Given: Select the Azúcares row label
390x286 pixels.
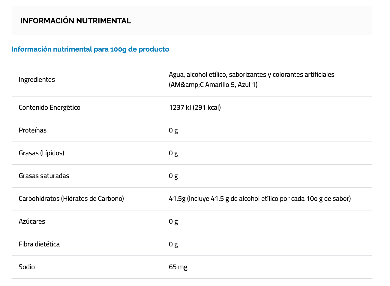Looking at the screenshot, I should 32,221.
